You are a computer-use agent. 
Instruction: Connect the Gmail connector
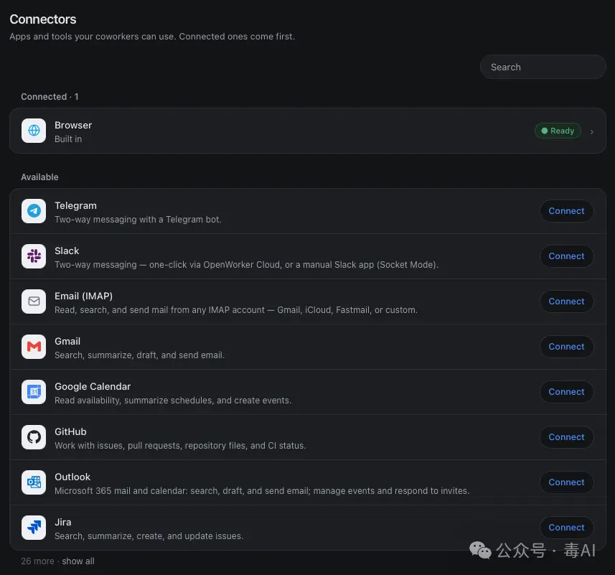[566, 347]
